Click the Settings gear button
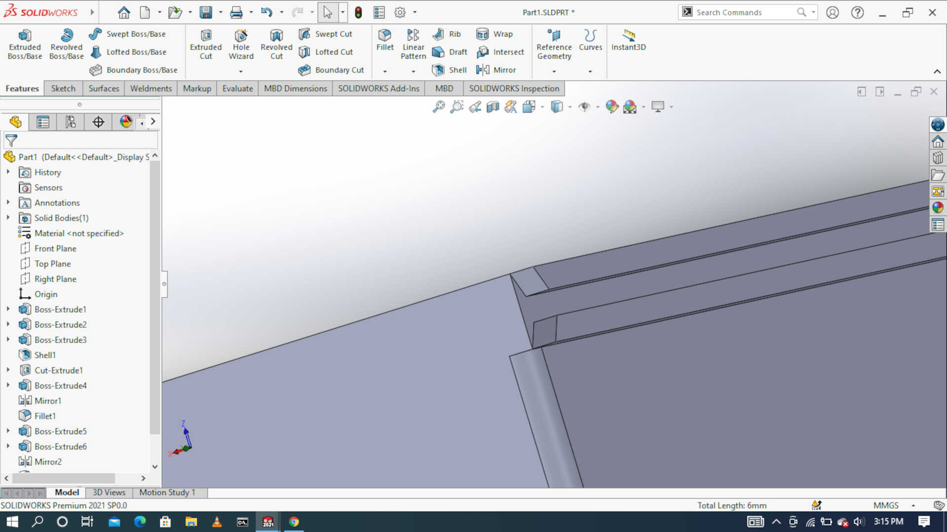The image size is (947, 532). pyautogui.click(x=401, y=12)
